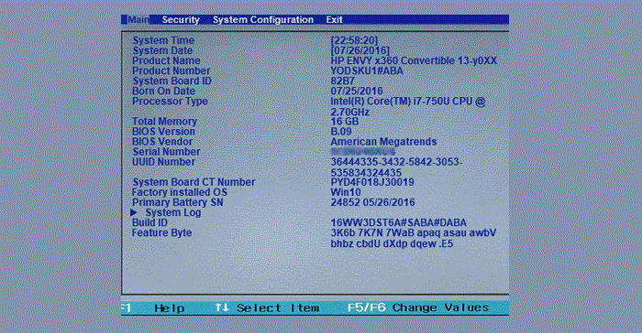The image size is (642, 333).
Task: Click the American Megatrends vendor text
Action: tap(383, 142)
